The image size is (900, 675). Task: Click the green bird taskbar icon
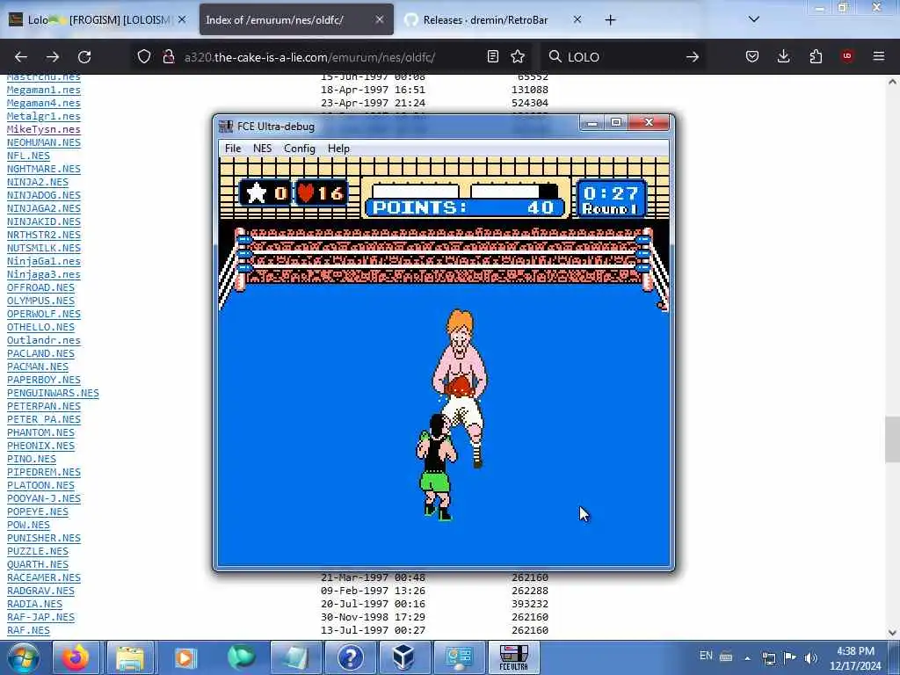click(240, 657)
